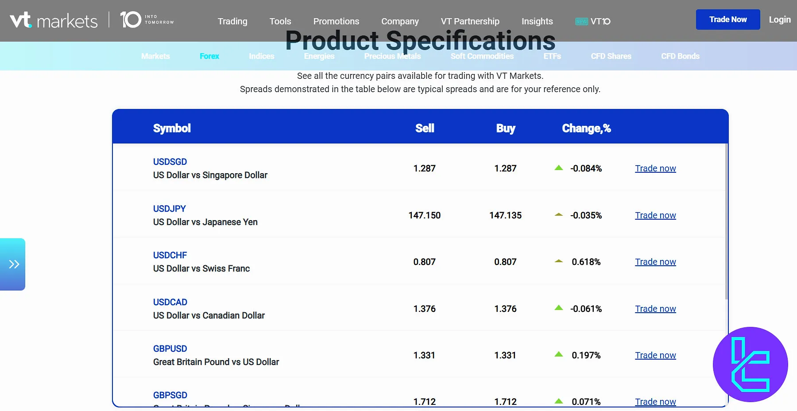Click 'US Dollar vs Canadian Dollar' description

209,315
